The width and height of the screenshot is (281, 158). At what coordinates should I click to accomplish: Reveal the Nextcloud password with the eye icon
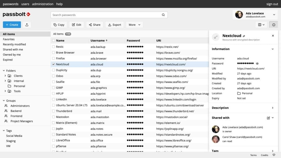(x=257, y=63)
